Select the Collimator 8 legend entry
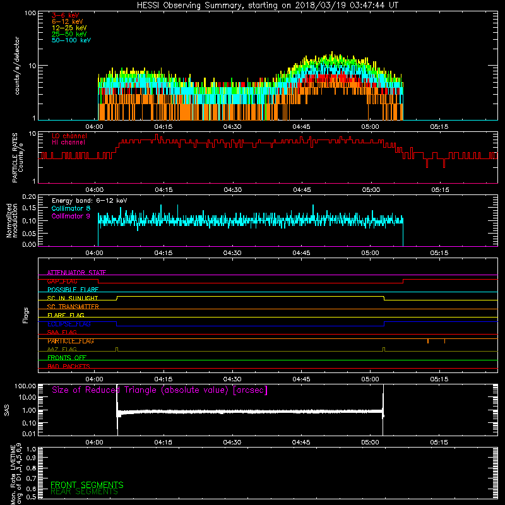The width and height of the screenshot is (505, 505). tap(71, 208)
